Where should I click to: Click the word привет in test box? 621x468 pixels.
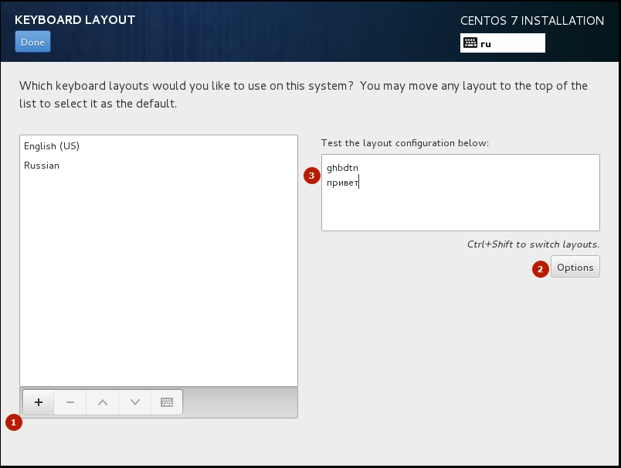342,183
